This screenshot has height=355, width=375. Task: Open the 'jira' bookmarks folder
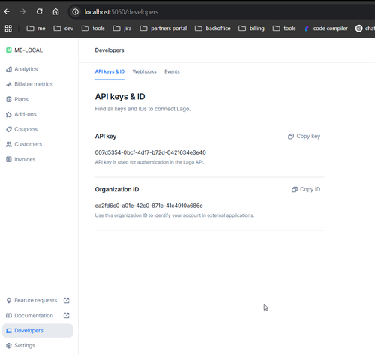(x=122, y=29)
